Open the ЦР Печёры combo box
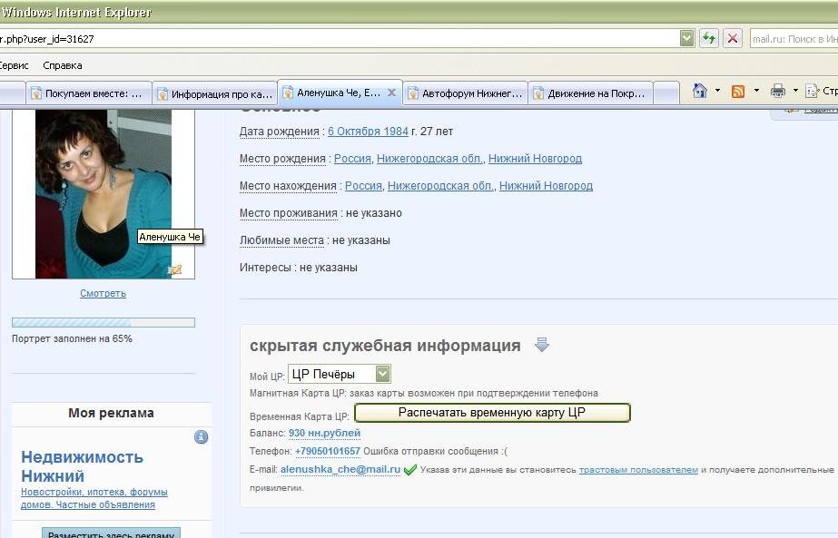Image resolution: width=838 pixels, height=538 pixels. [x=340, y=374]
